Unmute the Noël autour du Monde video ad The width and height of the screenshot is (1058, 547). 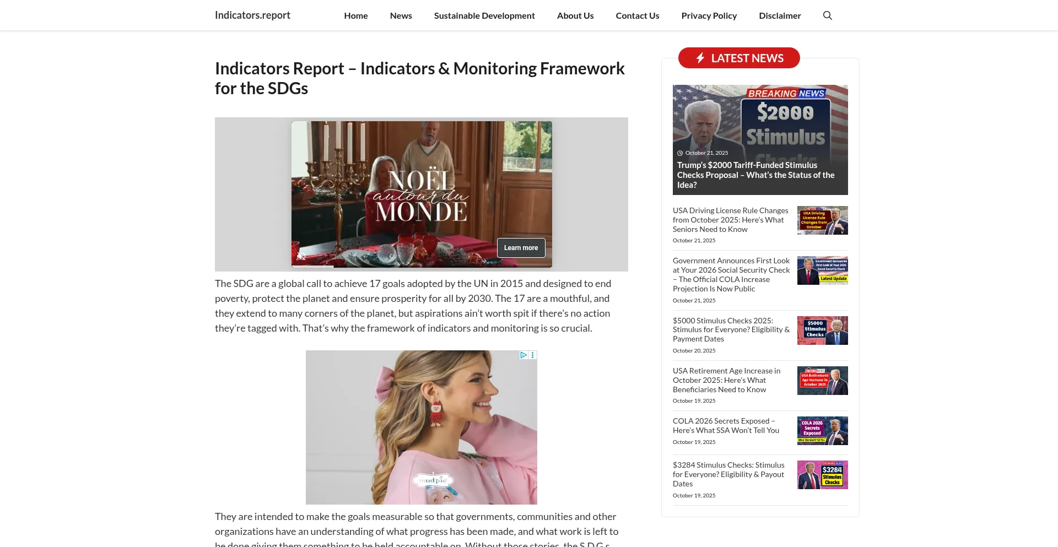301,256
